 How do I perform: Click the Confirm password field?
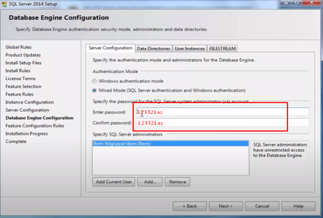(x=223, y=123)
